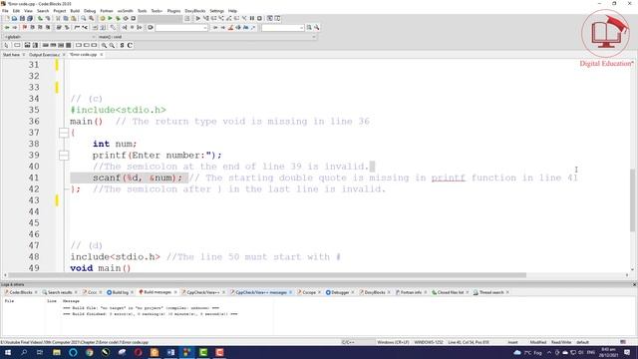Click the horizontal editor scrollbar thumb
The width and height of the screenshot is (638, 359).
pyautogui.click(x=267, y=275)
